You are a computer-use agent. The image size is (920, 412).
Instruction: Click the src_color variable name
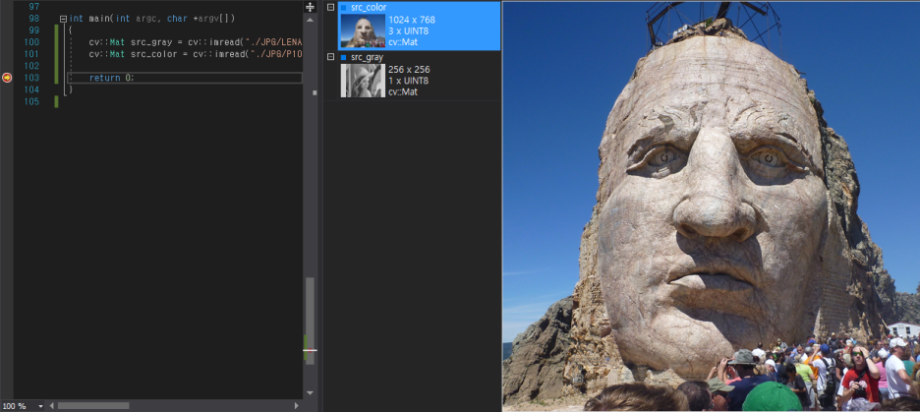pyautogui.click(x=369, y=8)
